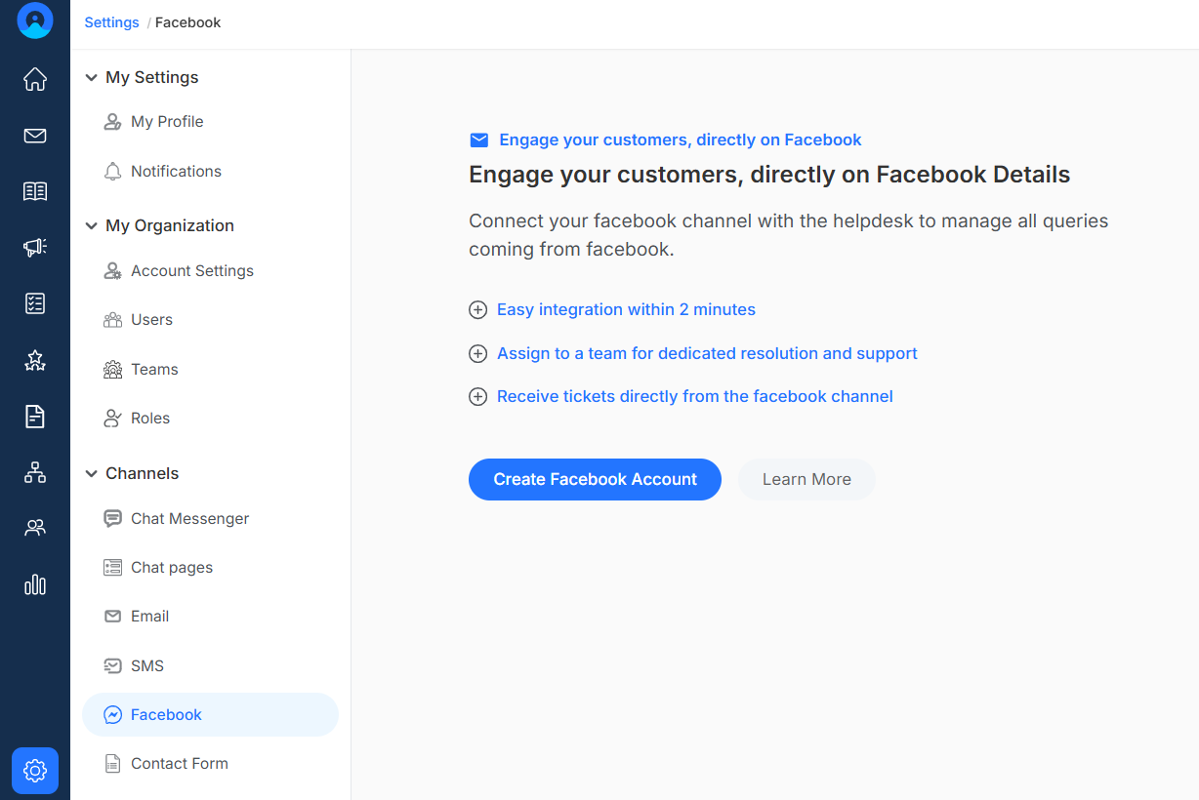The width and height of the screenshot is (1199, 800).
Task: Collapse the Channels section
Action: 92,473
